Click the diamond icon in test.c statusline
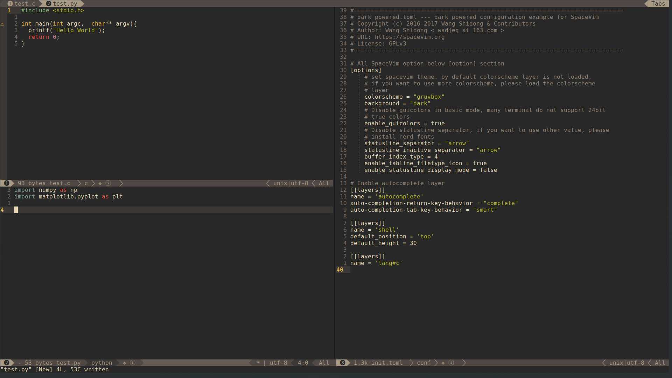This screenshot has width=672, height=378. (100, 183)
